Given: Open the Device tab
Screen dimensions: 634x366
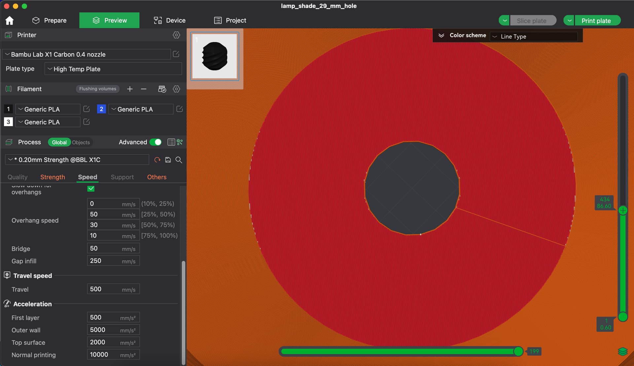Looking at the screenshot, I should pos(169,20).
